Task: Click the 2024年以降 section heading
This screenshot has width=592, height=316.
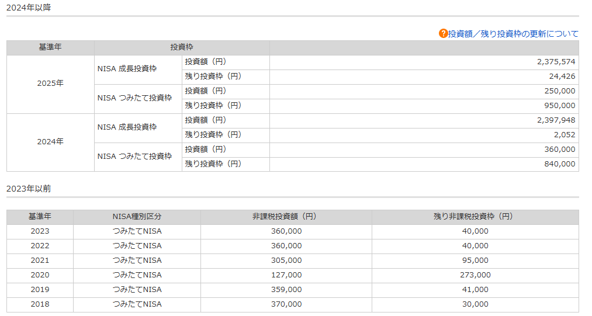Action: (29, 8)
